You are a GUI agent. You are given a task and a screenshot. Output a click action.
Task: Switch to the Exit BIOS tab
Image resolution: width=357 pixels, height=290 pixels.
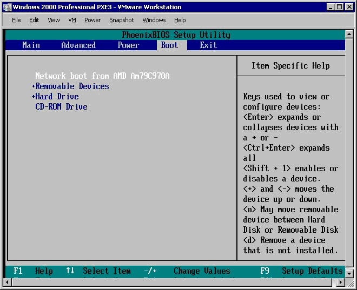click(208, 45)
